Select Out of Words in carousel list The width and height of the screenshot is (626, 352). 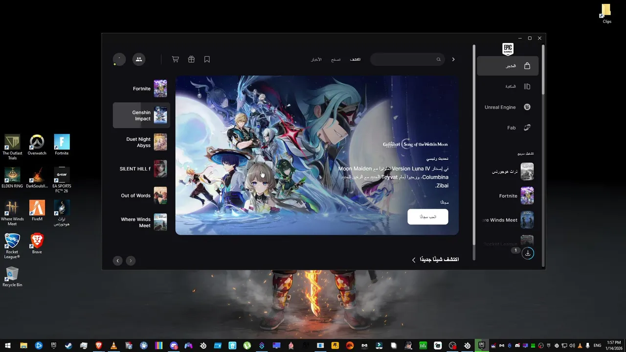141,196
